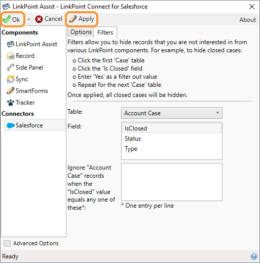This screenshot has height=263, width=260.
Task: Click the Apply button
Action: point(82,19)
